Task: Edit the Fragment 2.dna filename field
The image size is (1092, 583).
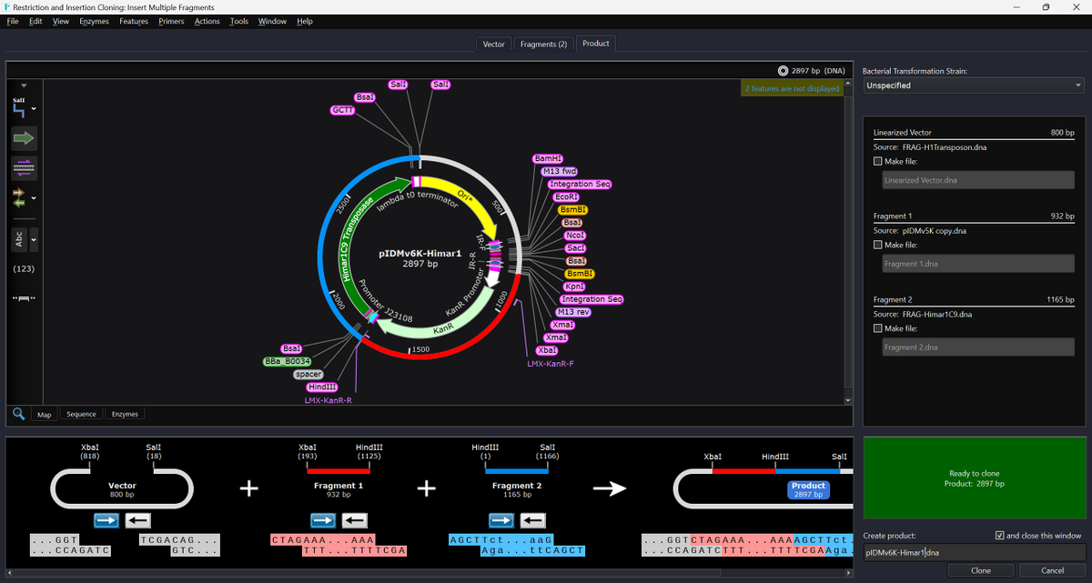Action: (978, 347)
